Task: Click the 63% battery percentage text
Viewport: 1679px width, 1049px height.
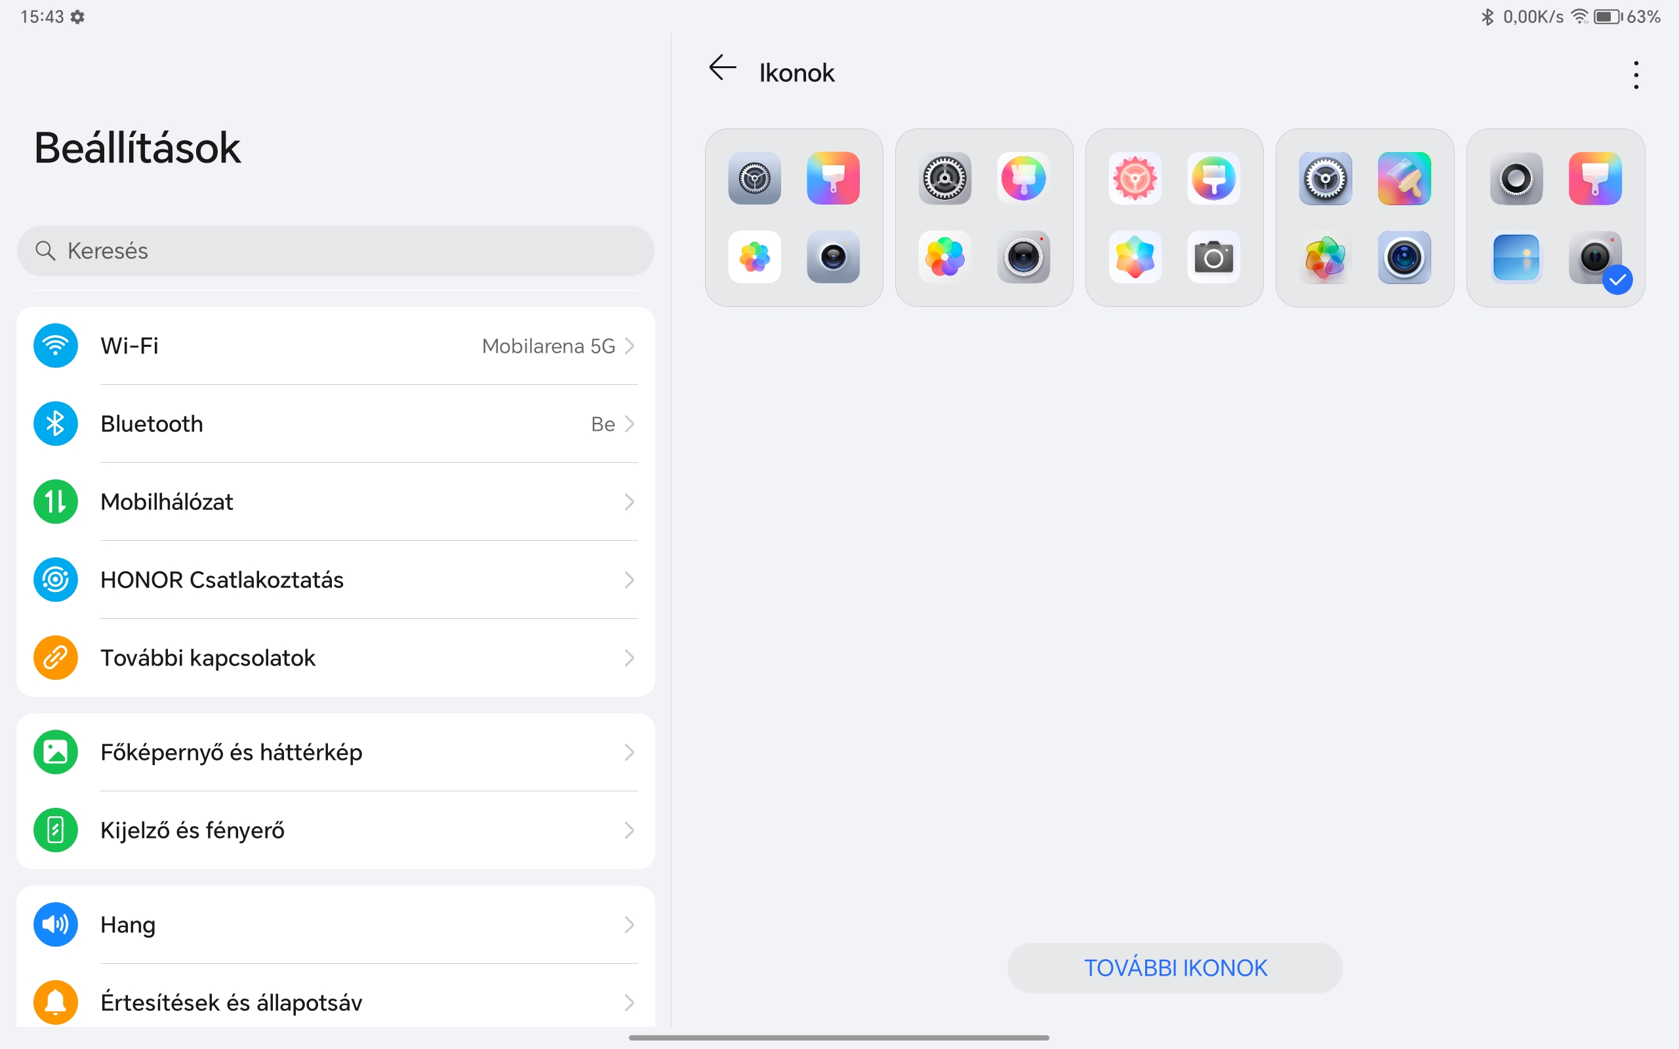Action: point(1644,16)
